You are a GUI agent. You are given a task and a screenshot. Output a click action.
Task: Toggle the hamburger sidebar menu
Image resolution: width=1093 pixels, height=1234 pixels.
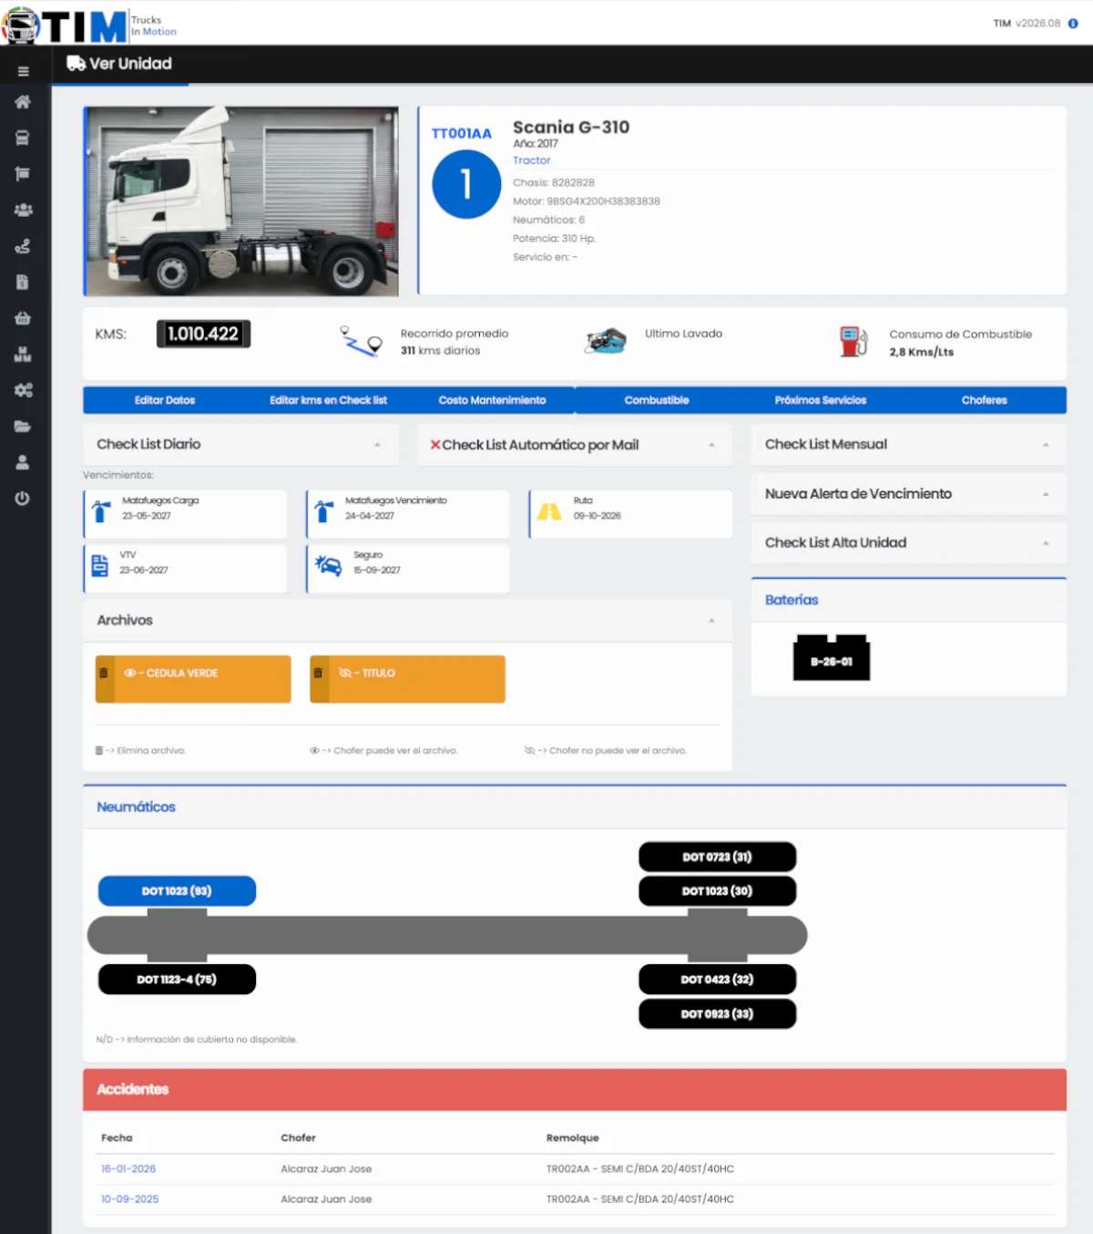point(23,71)
